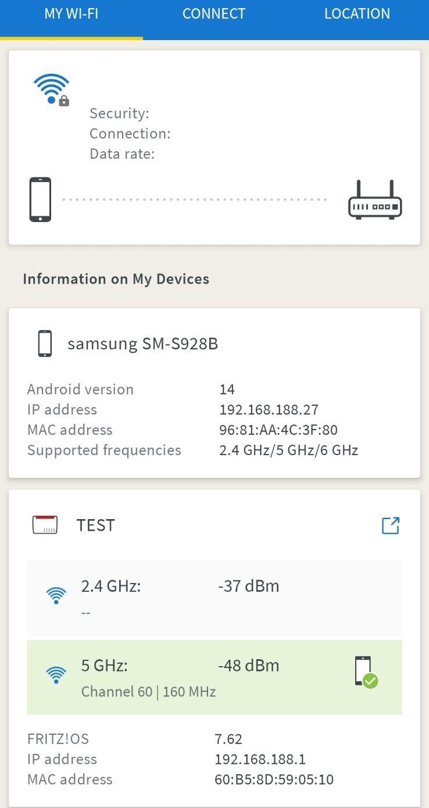Click the smartphone icon in connection diagram
This screenshot has width=429, height=808.
click(40, 199)
